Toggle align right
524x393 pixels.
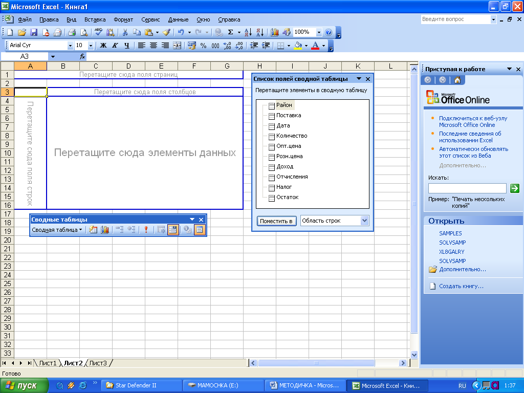165,46
